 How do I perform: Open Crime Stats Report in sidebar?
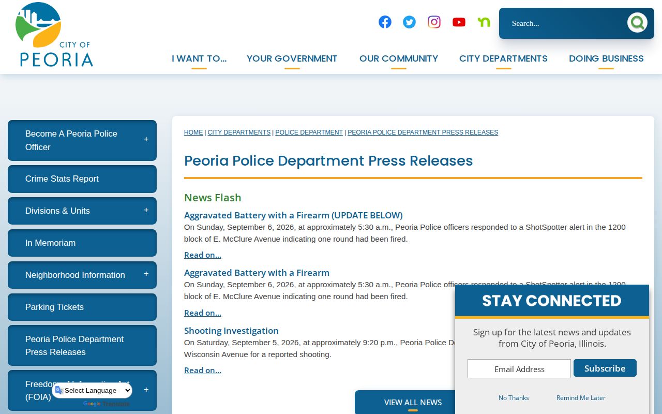pos(82,179)
